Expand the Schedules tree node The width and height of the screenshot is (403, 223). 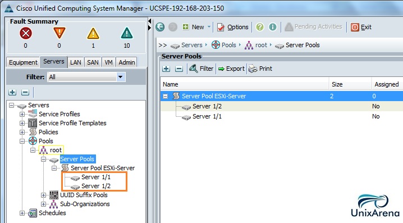point(22,213)
